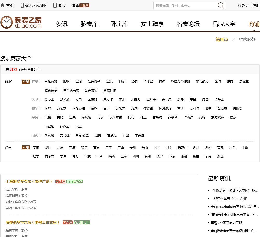Click 专卖店 tag on 成都浪琴 listing

click(67, 222)
